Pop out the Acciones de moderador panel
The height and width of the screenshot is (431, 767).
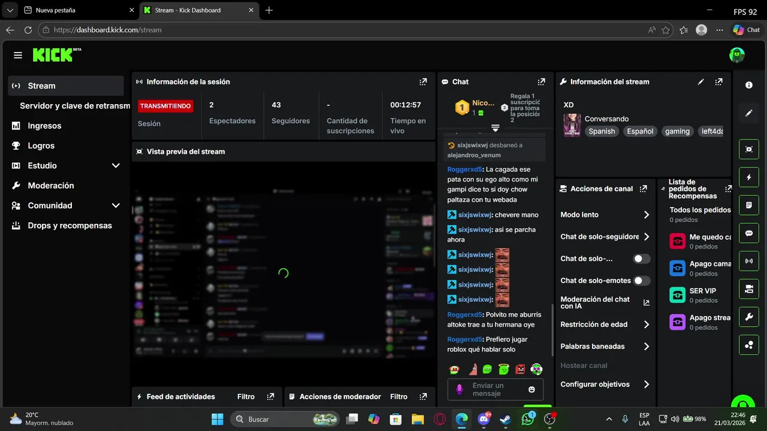pos(423,396)
